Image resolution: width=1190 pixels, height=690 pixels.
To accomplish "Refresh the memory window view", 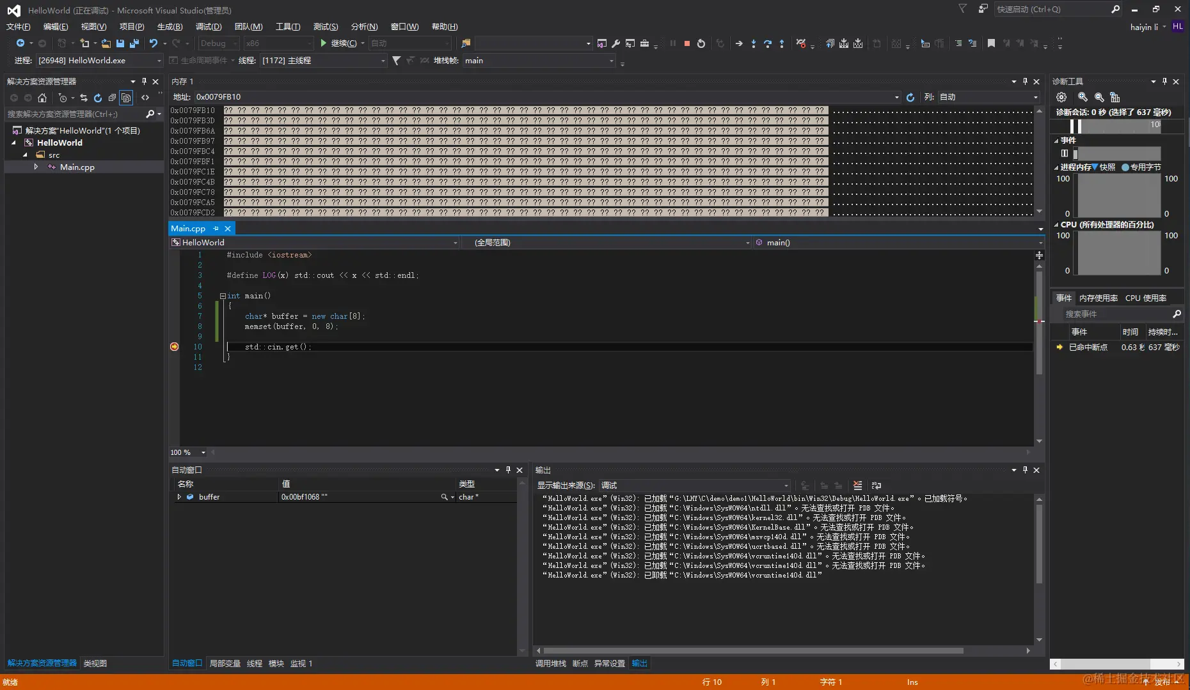I will pos(910,97).
